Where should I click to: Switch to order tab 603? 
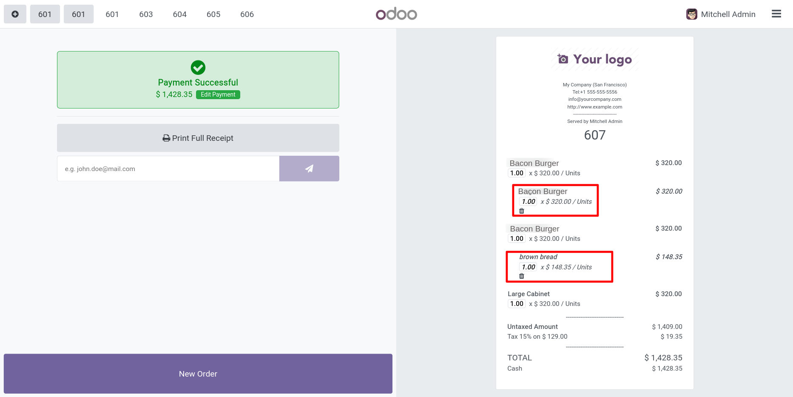(146, 14)
